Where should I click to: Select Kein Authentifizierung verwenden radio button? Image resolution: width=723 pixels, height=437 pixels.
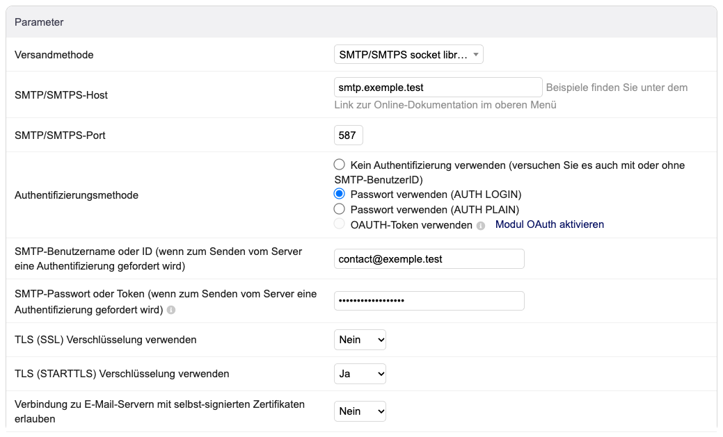(x=340, y=165)
